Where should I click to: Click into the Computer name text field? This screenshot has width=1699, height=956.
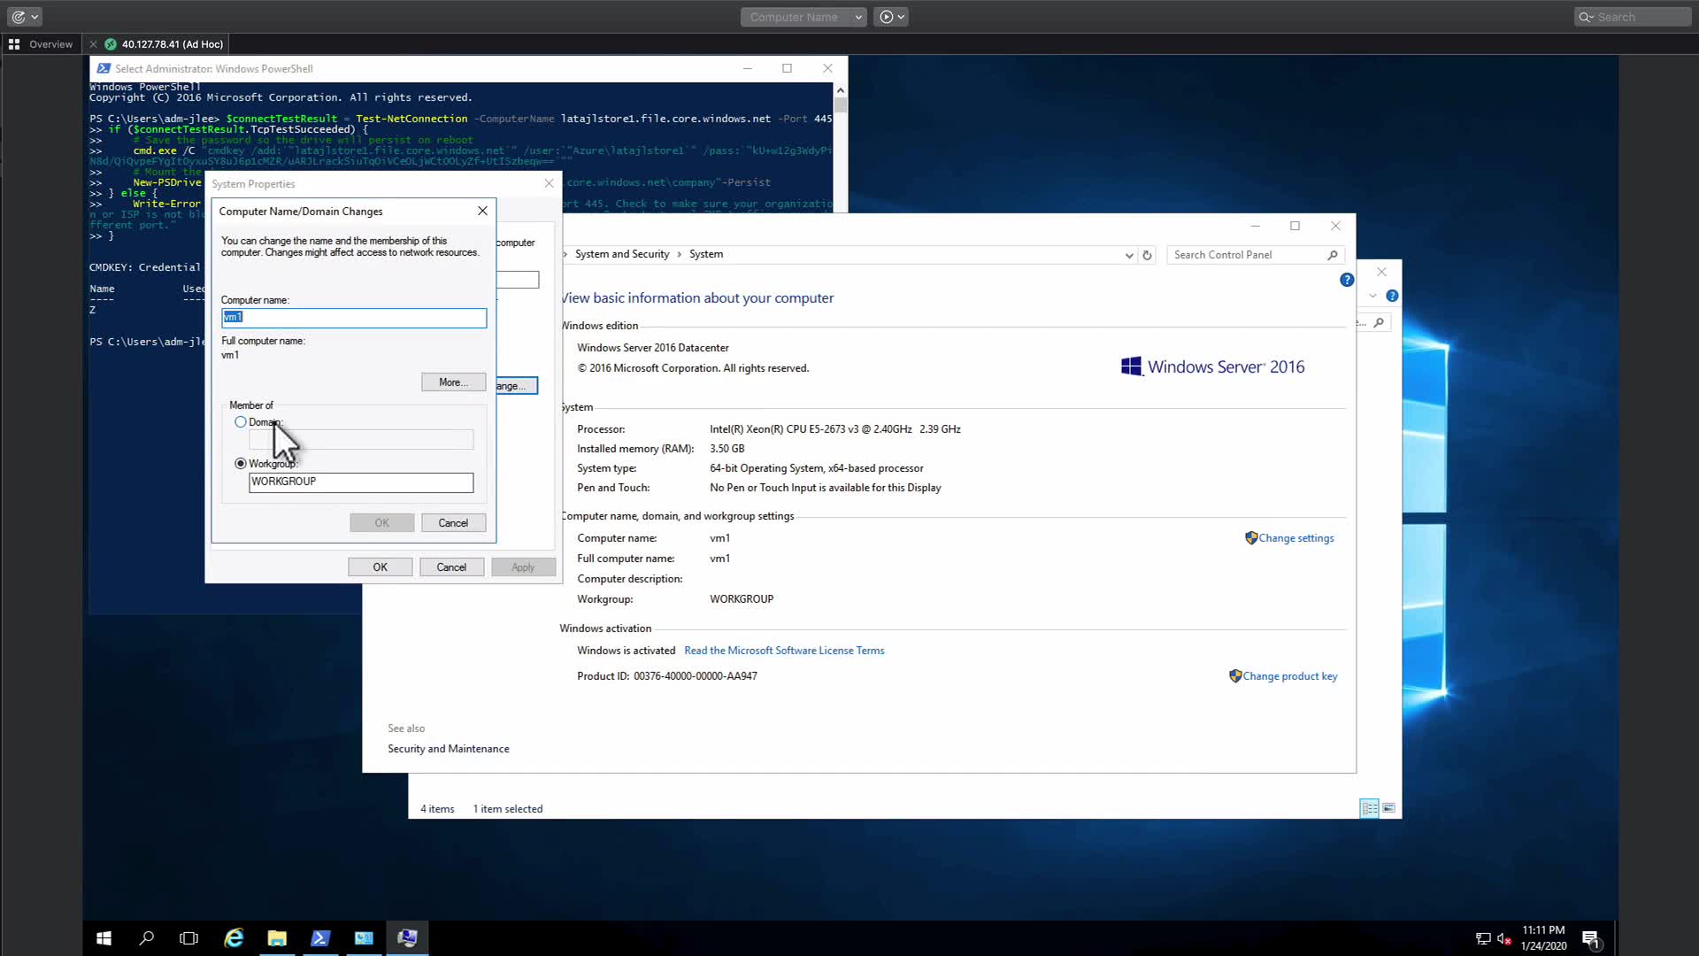pos(354,318)
